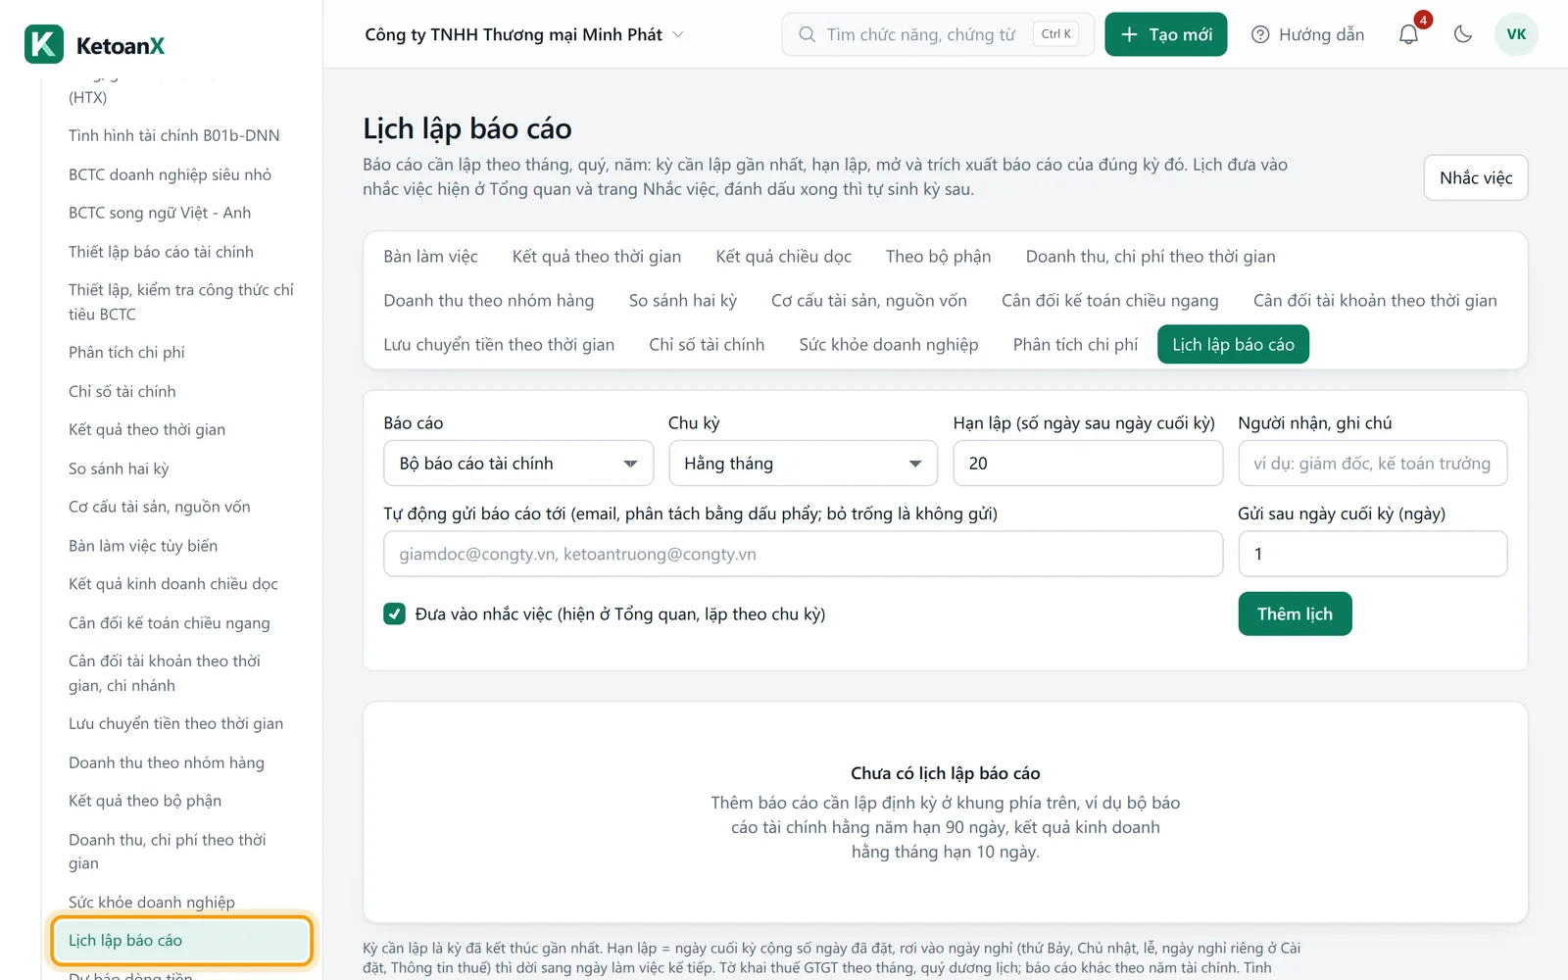
Task: Select sidebar Lịch lập báo cáo item
Action: 181,941
